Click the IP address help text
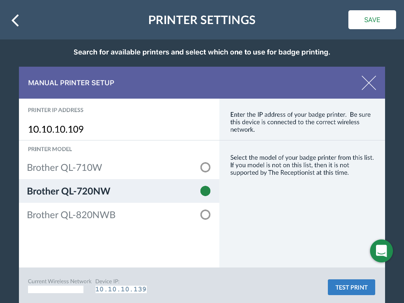 pyautogui.click(x=300, y=122)
